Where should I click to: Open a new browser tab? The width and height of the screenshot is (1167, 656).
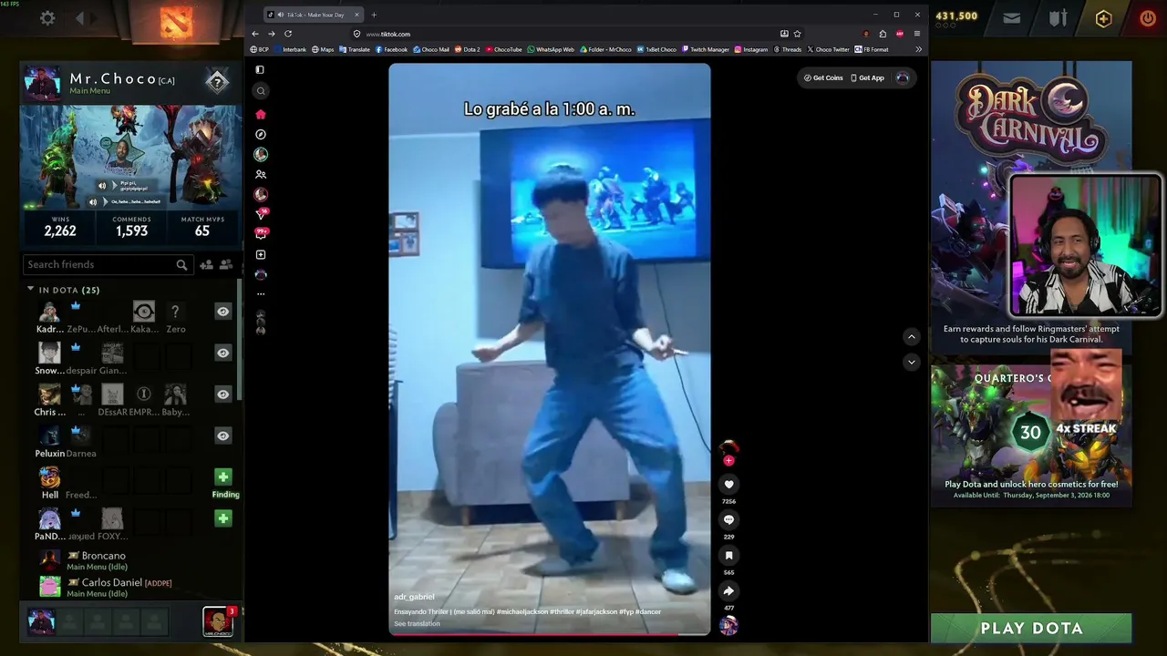click(374, 15)
